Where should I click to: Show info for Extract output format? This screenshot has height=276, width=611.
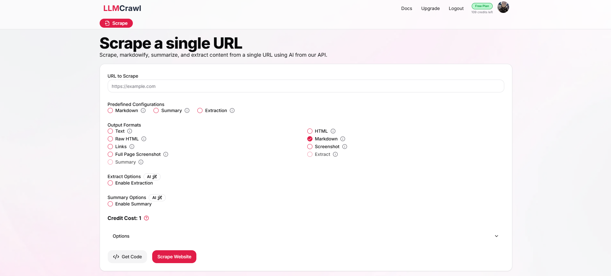(335, 154)
